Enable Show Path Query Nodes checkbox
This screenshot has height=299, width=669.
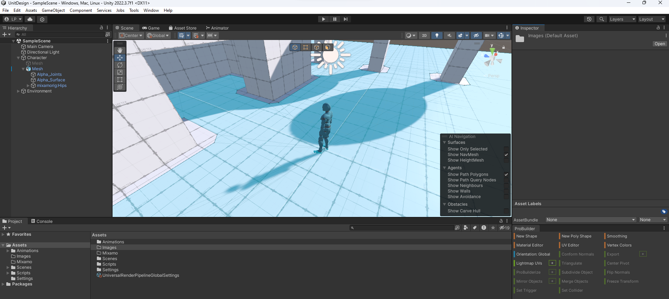tap(506, 180)
